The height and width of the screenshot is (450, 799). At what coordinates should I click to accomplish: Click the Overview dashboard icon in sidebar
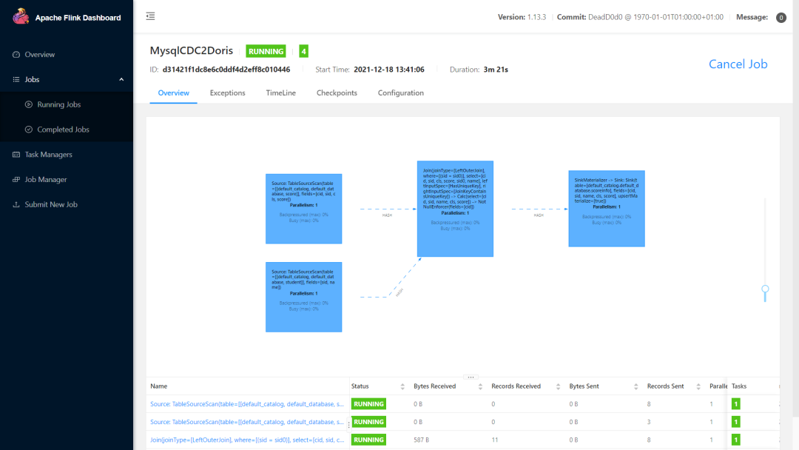(16, 55)
